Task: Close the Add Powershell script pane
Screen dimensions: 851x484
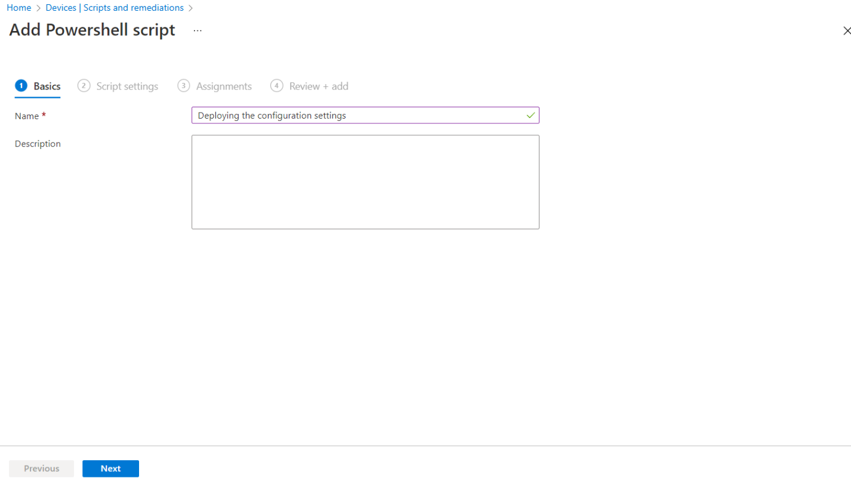Action: 846,30
